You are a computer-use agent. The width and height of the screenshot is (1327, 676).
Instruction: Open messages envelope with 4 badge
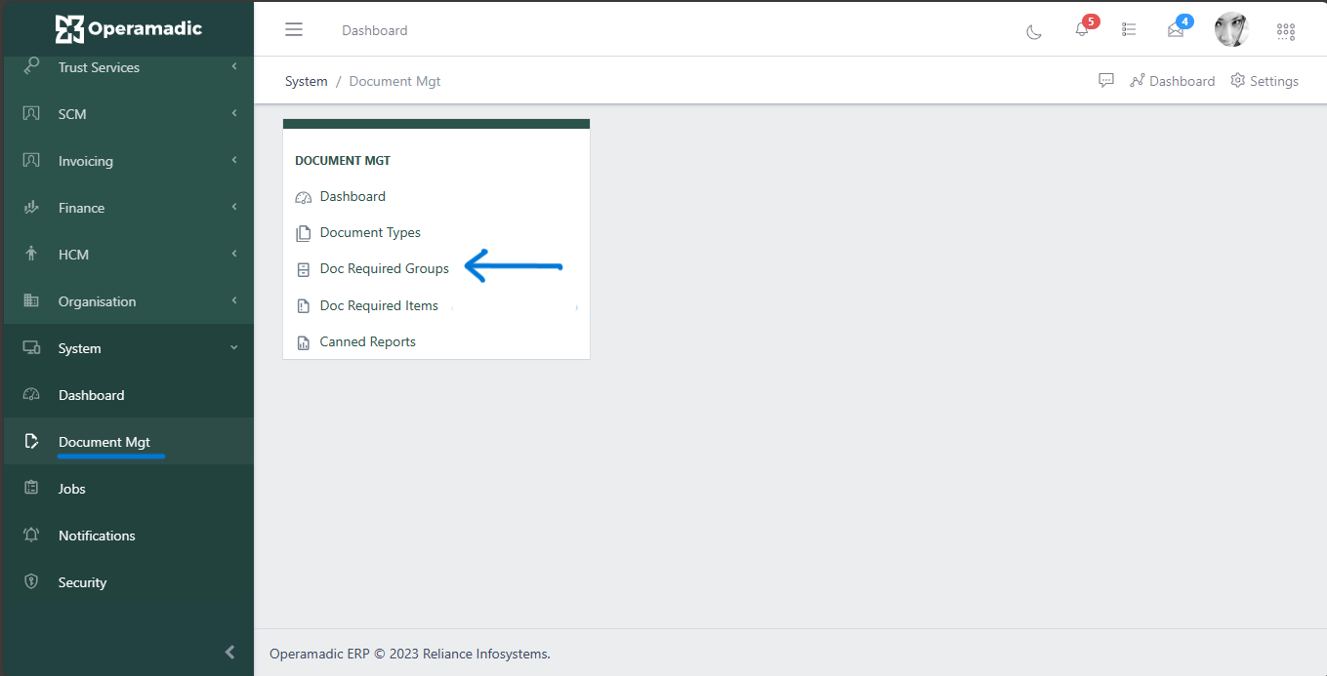click(1176, 30)
